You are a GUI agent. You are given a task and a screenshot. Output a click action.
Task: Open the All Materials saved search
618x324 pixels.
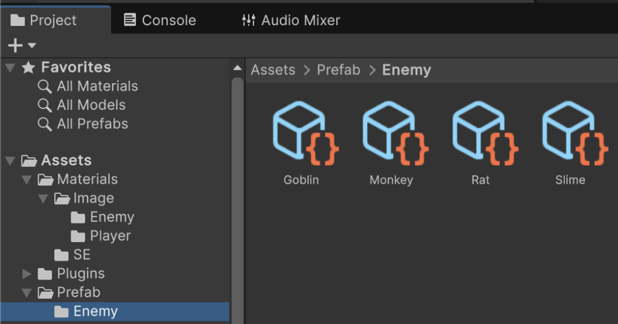[97, 86]
